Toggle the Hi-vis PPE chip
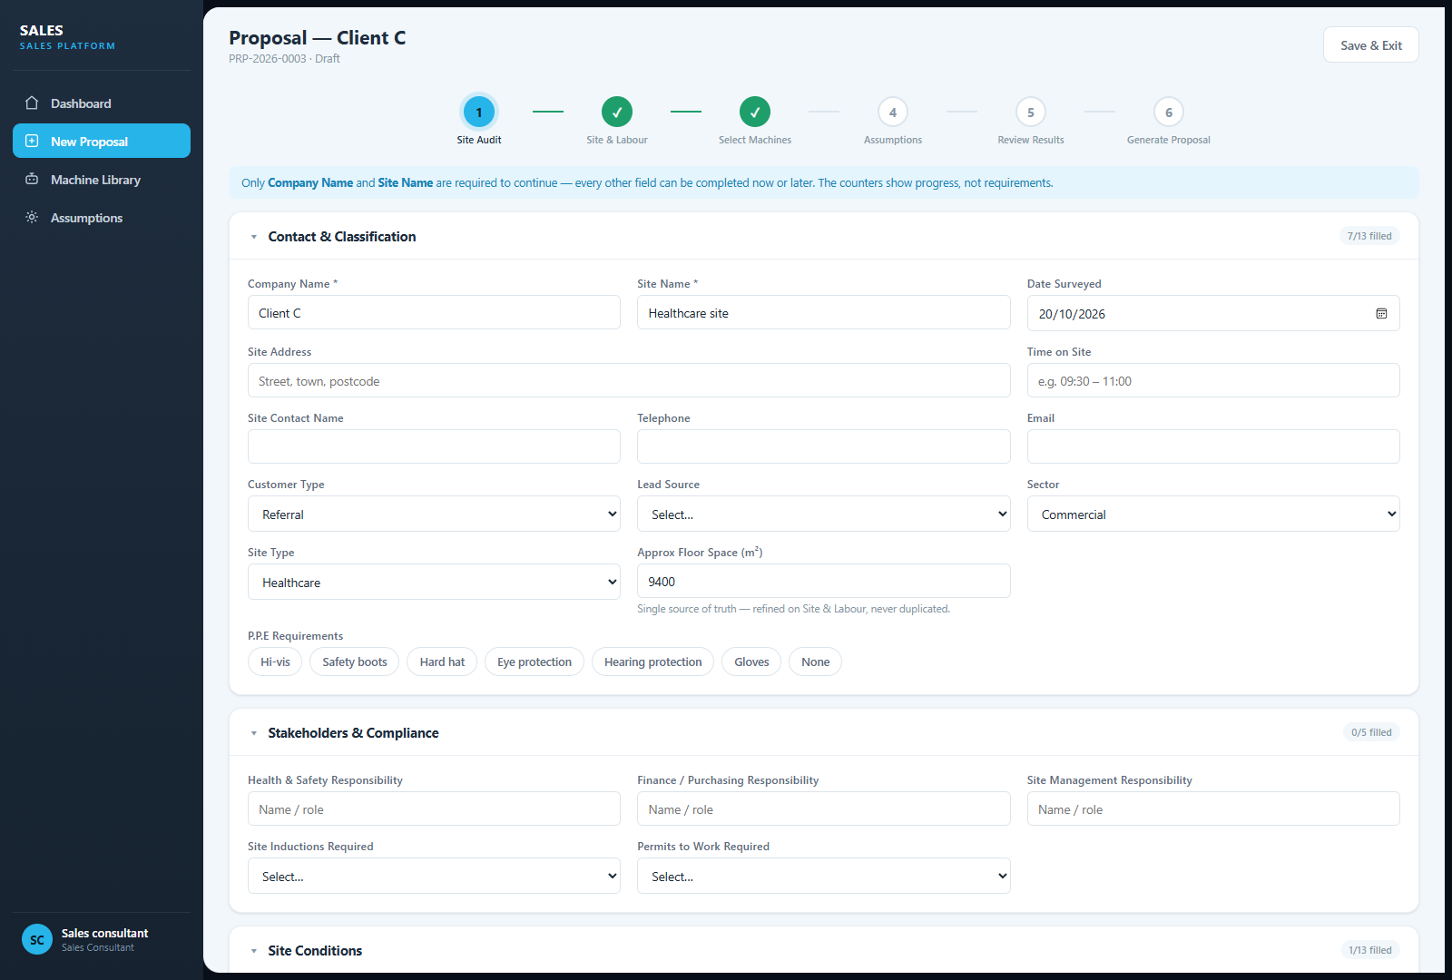This screenshot has width=1452, height=980. (x=275, y=662)
